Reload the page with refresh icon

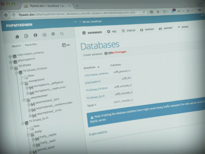144,12
